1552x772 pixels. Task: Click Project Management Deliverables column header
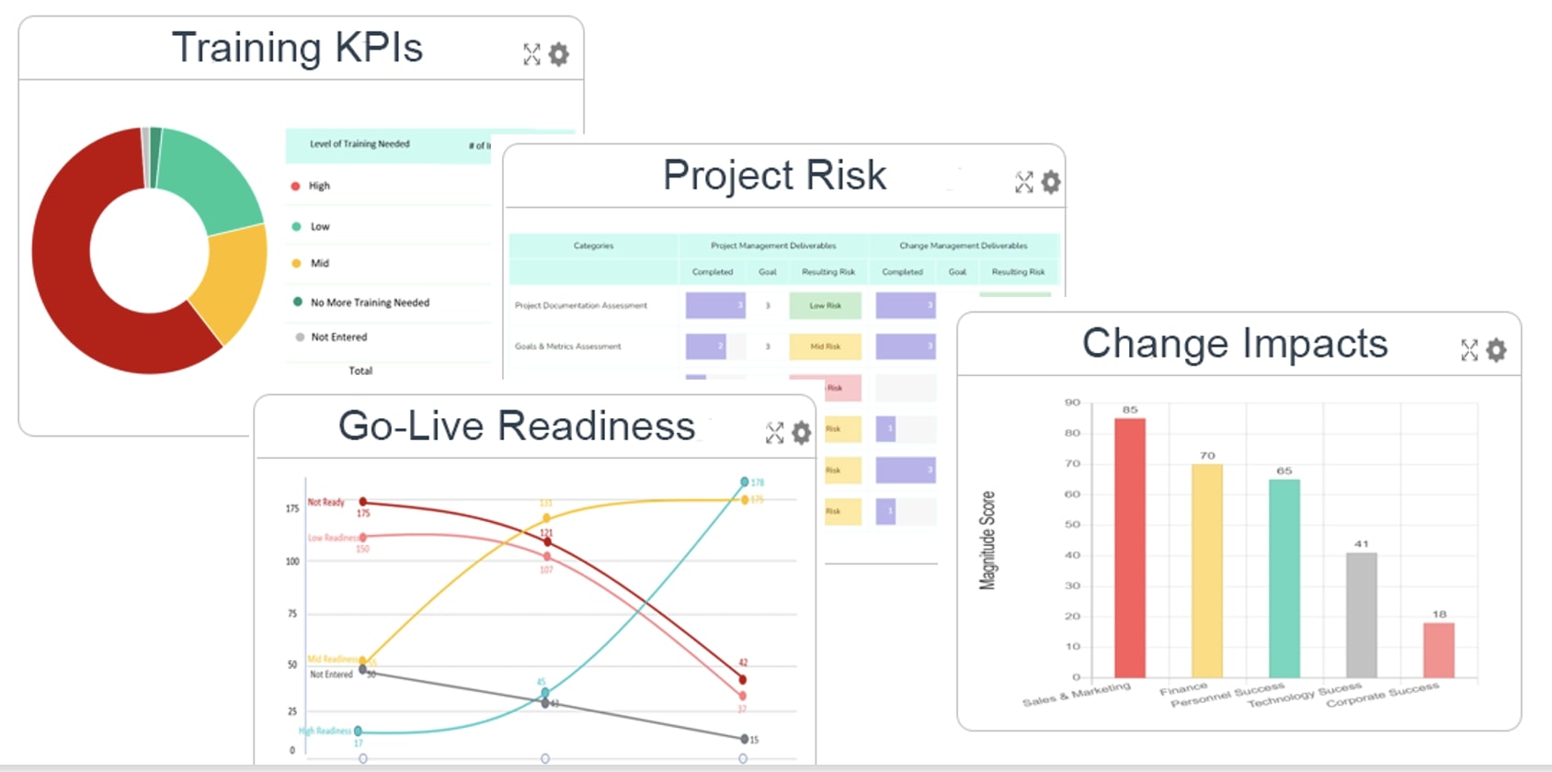click(x=773, y=245)
